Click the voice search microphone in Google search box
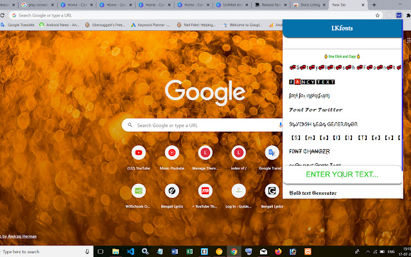The height and width of the screenshot is (257, 411). click(x=280, y=125)
